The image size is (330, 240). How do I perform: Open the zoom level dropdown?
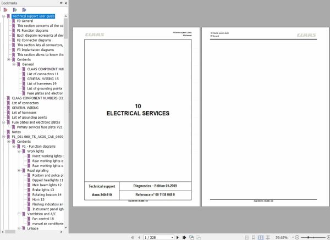[x=293, y=237]
